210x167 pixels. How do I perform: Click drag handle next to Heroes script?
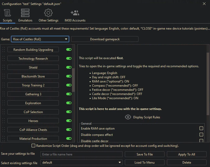tap(4, 121)
